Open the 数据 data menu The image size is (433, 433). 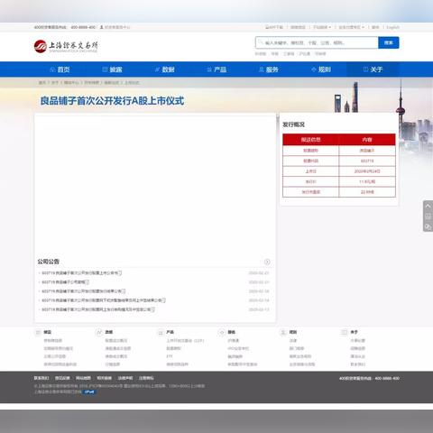164,69
